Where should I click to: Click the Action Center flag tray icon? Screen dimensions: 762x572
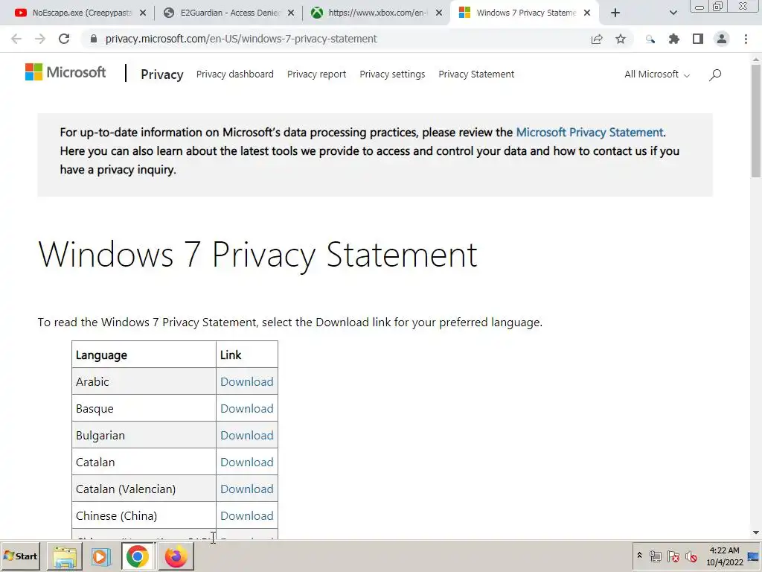pyautogui.click(x=673, y=556)
